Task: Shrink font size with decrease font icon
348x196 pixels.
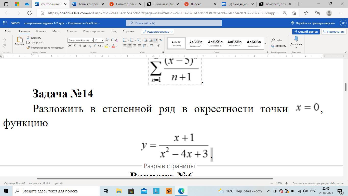Action: pyautogui.click(x=112, y=40)
